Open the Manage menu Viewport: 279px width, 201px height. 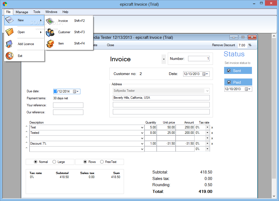pyautogui.click(x=22, y=12)
